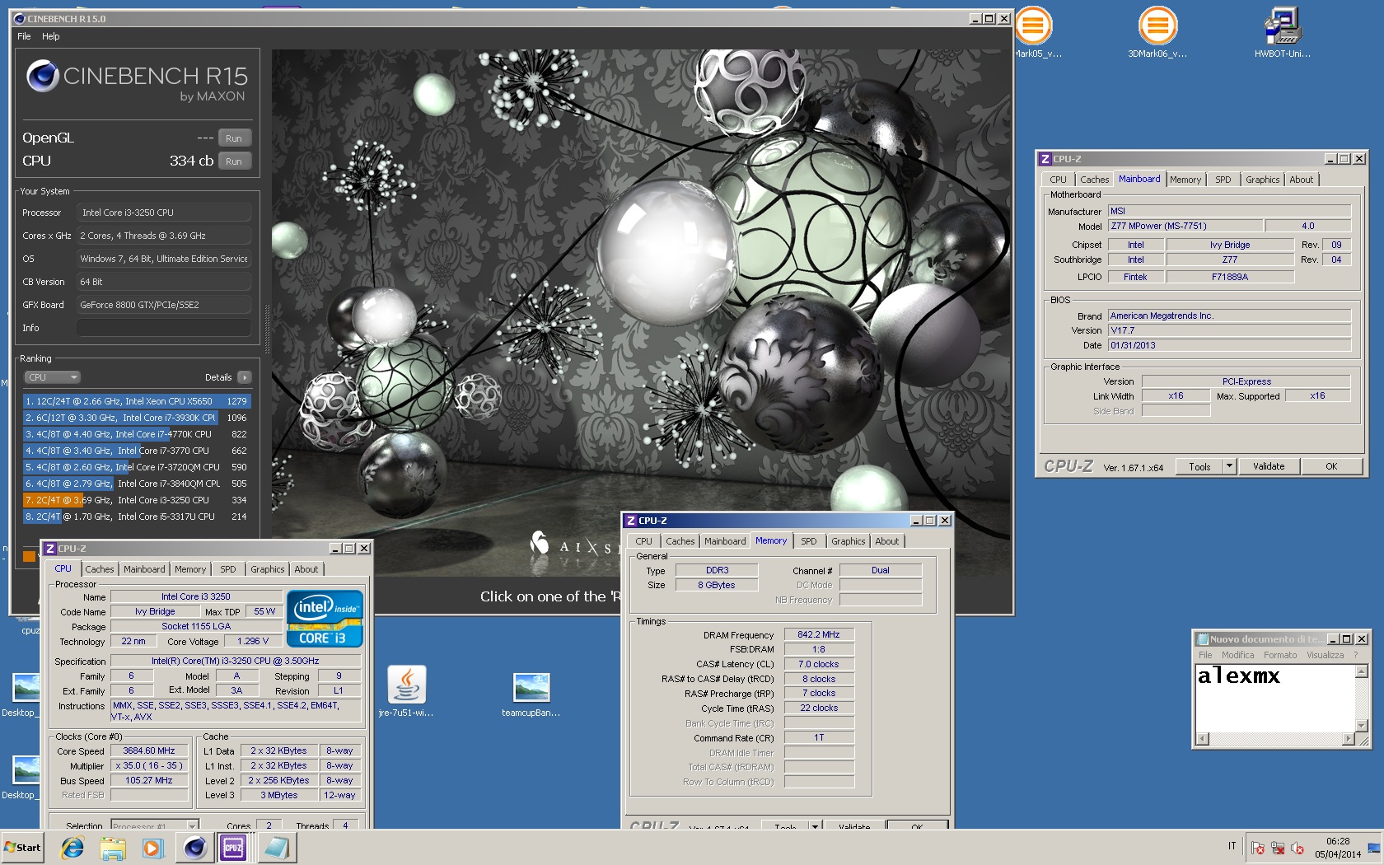Launch Windows Media Player from taskbar
This screenshot has width=1384, height=865.
152,847
